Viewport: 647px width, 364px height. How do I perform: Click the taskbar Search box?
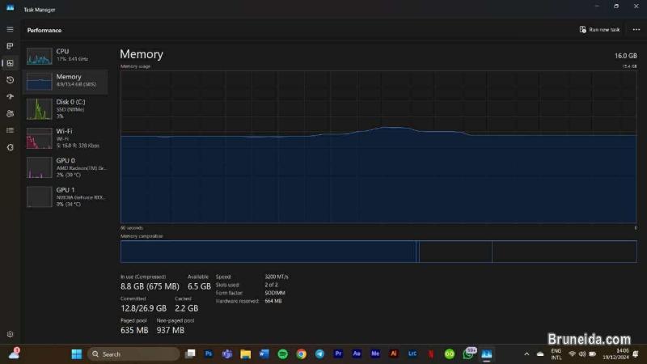point(133,353)
